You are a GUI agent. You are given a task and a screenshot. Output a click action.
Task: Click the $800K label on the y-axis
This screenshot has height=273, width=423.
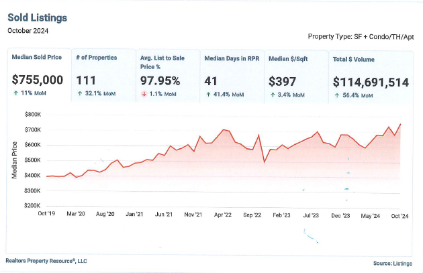(33, 115)
